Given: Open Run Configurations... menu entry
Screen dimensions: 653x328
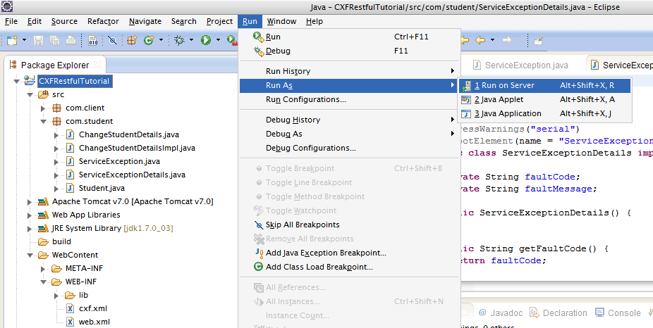Looking at the screenshot, I should (x=305, y=99).
